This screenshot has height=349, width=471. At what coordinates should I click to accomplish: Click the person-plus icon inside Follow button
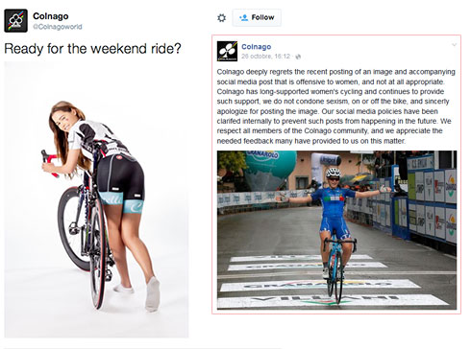tap(243, 17)
